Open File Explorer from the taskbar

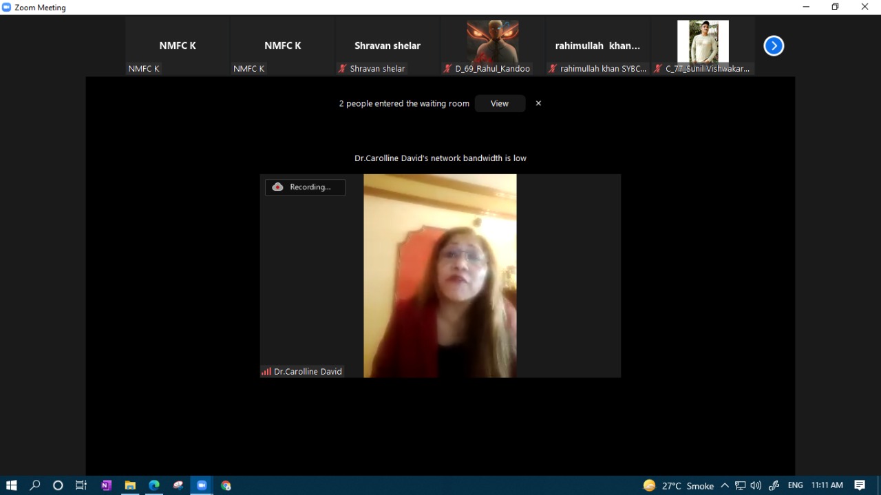pos(130,485)
